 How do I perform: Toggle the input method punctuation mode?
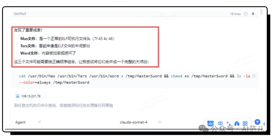click(229, 123)
